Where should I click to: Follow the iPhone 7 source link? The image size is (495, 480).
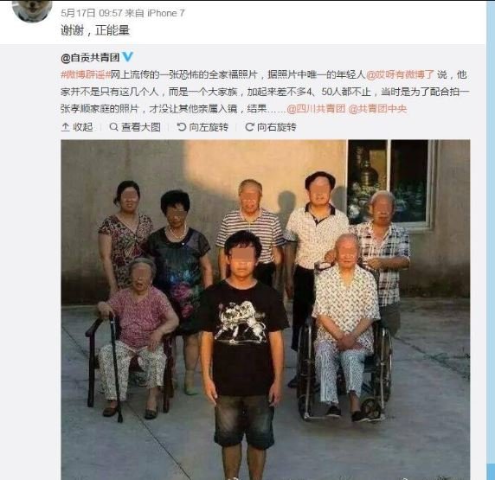pyautogui.click(x=166, y=13)
